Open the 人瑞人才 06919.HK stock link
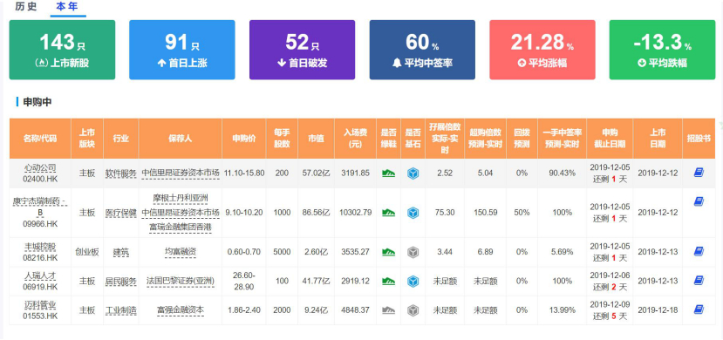Screen dimensions: 723x340 tap(40, 281)
